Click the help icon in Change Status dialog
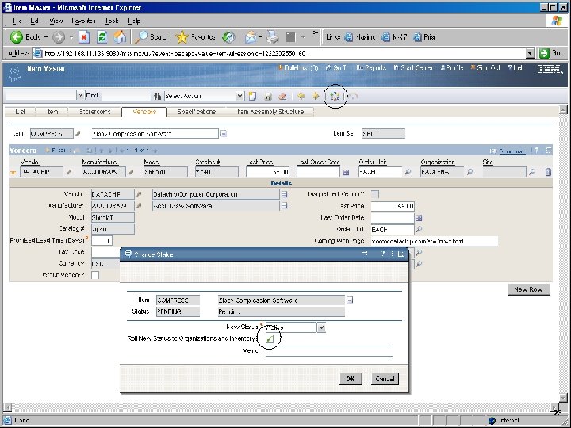 click(x=382, y=254)
